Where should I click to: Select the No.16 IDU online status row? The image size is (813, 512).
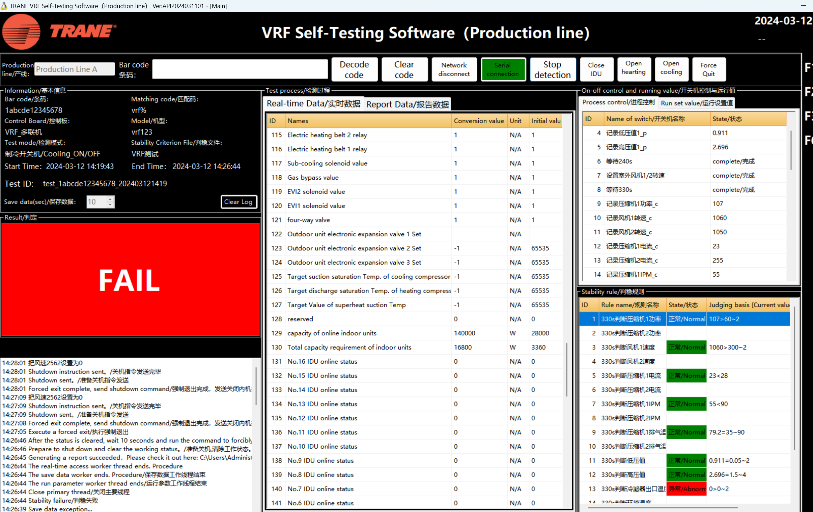[x=415, y=362]
